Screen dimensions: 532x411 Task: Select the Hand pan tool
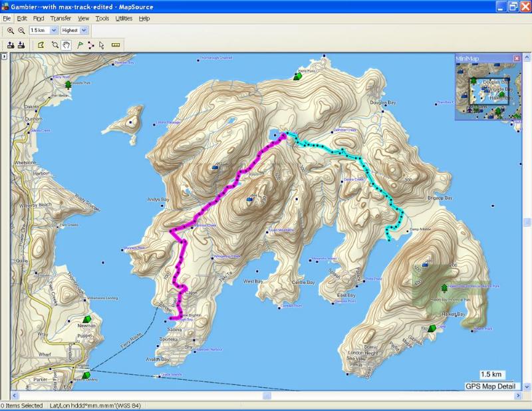pos(66,45)
